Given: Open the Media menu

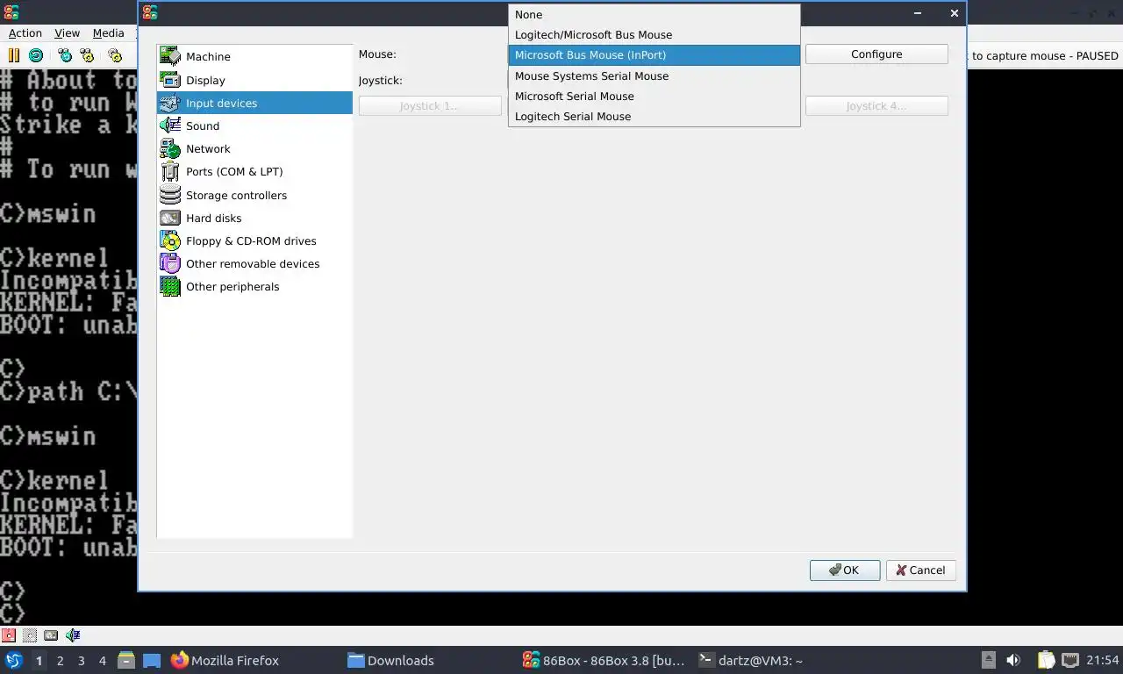Looking at the screenshot, I should (x=109, y=33).
